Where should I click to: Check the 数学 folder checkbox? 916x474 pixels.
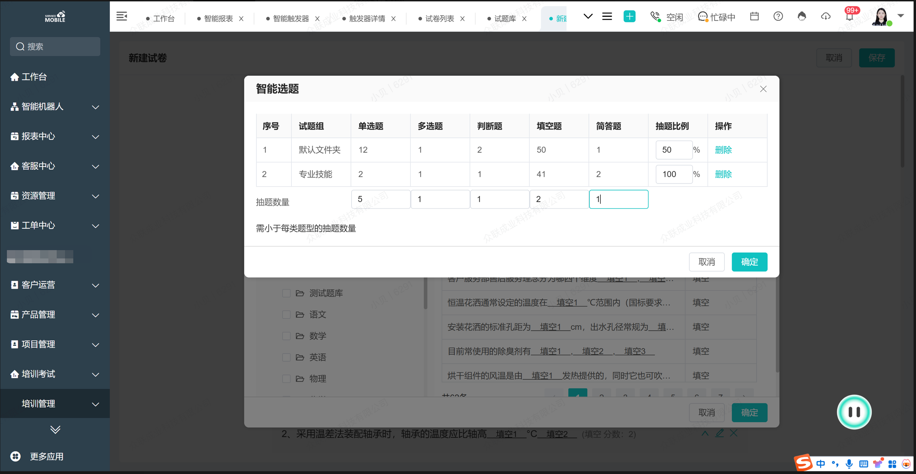286,336
